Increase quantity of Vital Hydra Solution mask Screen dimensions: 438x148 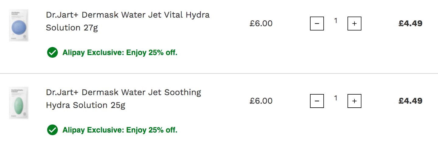point(354,24)
